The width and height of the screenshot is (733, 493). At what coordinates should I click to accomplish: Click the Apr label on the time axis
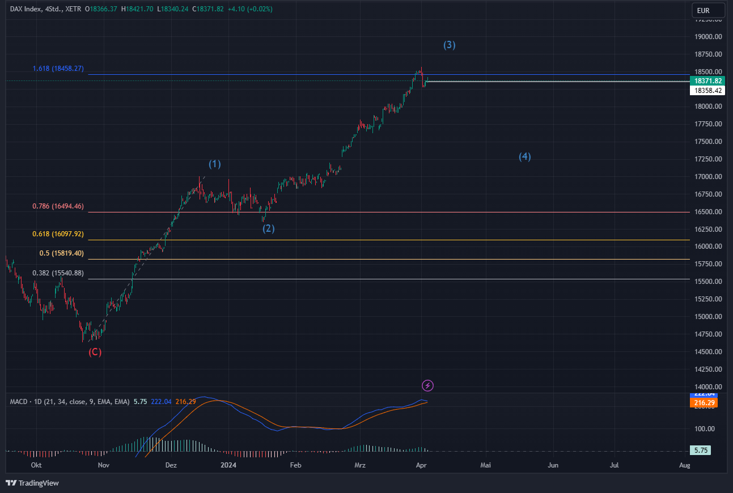coord(421,465)
